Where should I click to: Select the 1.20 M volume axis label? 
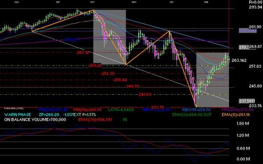(243, 135)
